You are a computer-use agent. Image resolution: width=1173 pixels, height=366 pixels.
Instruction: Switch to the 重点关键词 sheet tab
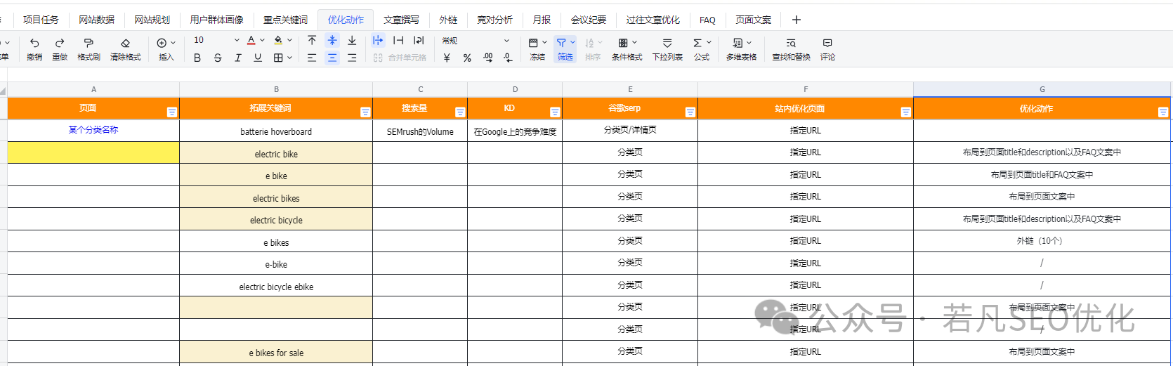pos(285,20)
